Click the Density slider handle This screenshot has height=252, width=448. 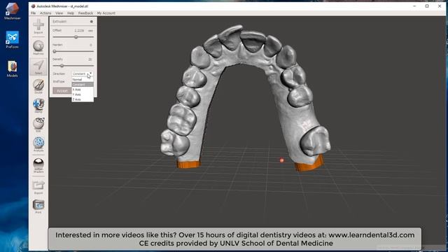click(x=62, y=65)
